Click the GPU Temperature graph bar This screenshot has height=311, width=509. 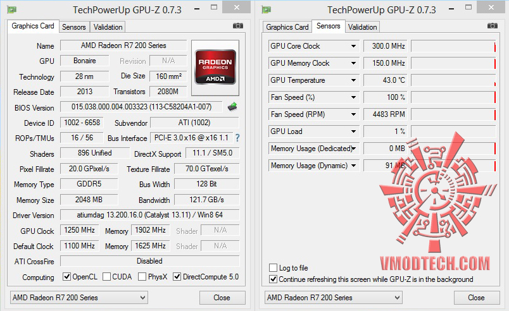point(453,80)
